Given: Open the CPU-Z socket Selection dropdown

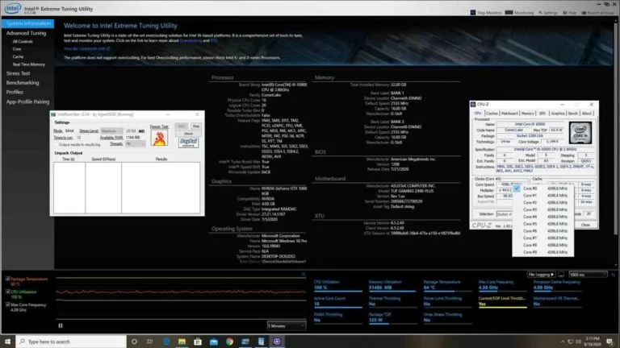Looking at the screenshot, I should point(504,213).
